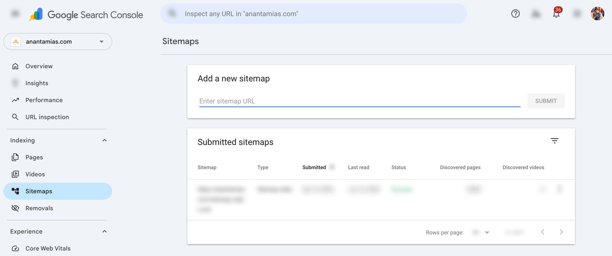Click the anantamias.com site favicon
Screen dimensions: 612x256
point(16,42)
